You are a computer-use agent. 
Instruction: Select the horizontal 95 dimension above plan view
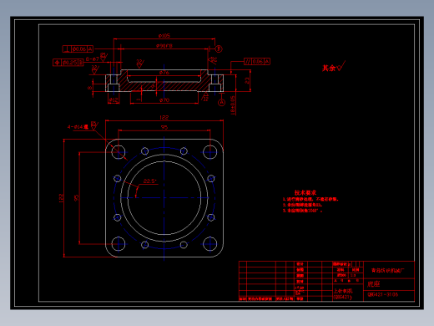[164, 127]
